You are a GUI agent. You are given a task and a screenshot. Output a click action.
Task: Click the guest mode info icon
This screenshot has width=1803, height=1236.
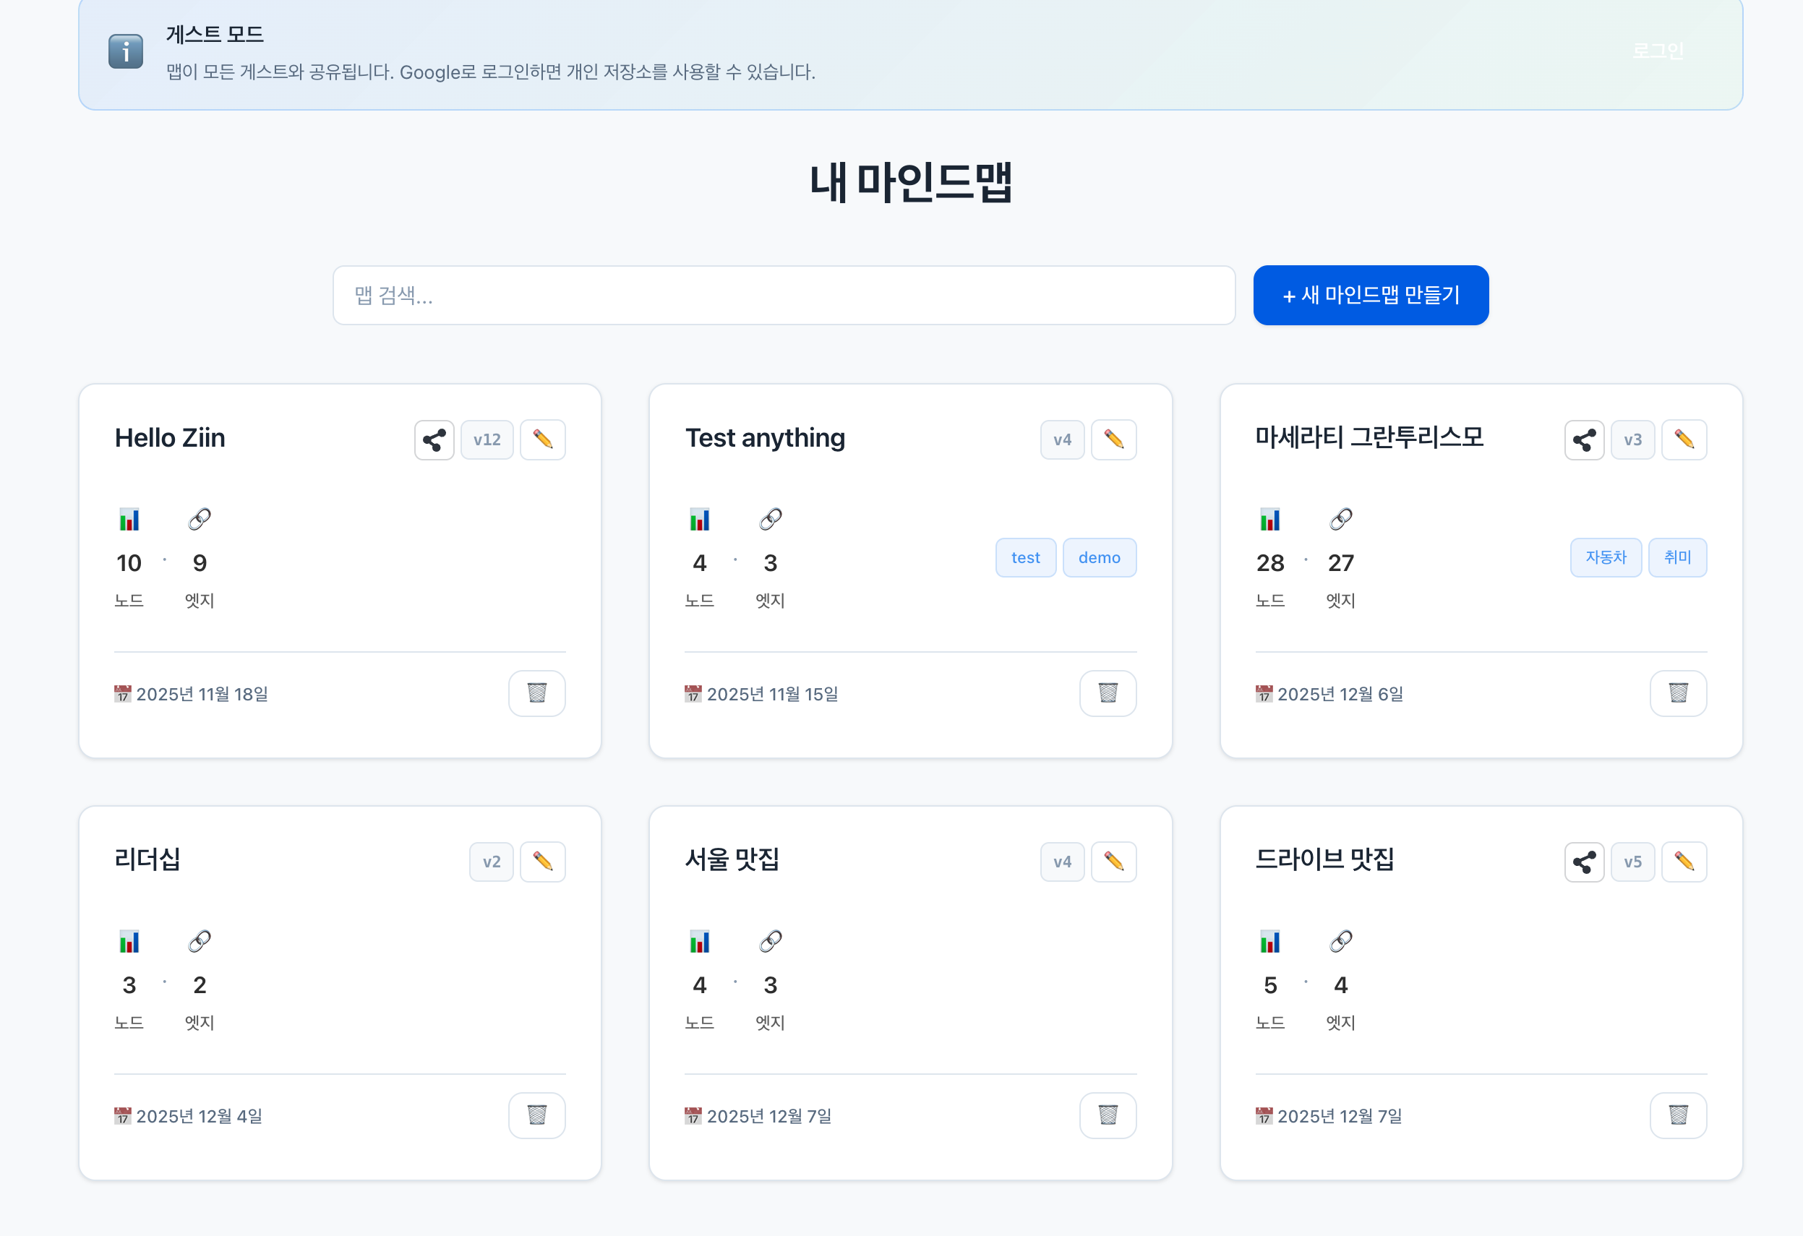coord(126,52)
